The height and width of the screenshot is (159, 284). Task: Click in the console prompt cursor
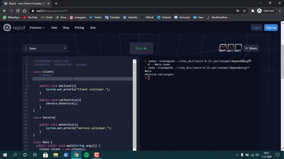tap(149, 78)
